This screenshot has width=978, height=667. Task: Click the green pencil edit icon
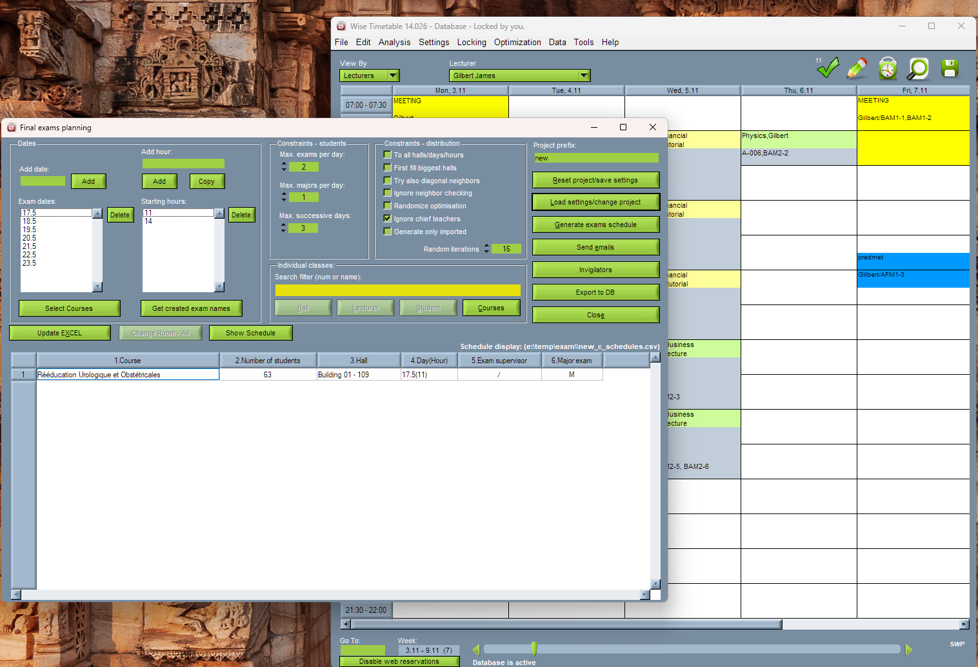pos(857,68)
